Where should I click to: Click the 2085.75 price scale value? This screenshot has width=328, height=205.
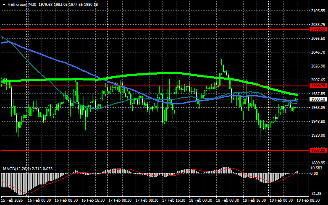318,25
